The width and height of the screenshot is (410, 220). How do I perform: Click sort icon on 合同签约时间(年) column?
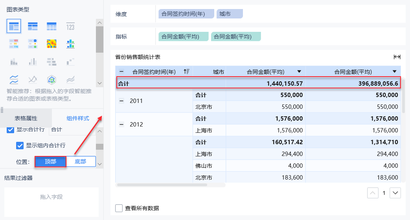click(x=186, y=71)
